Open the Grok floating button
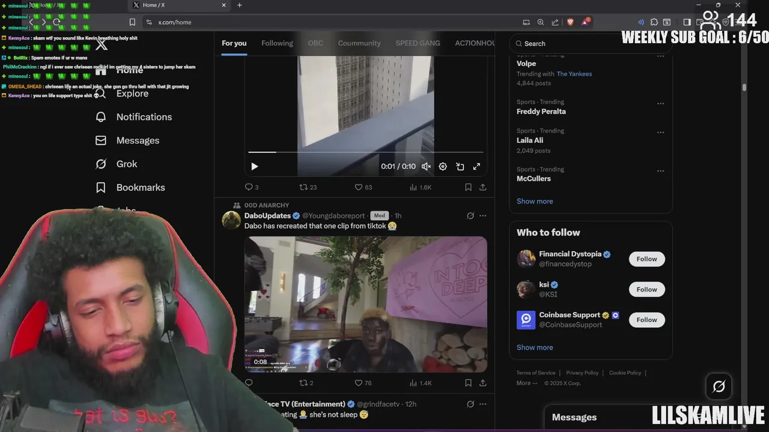 719,386
